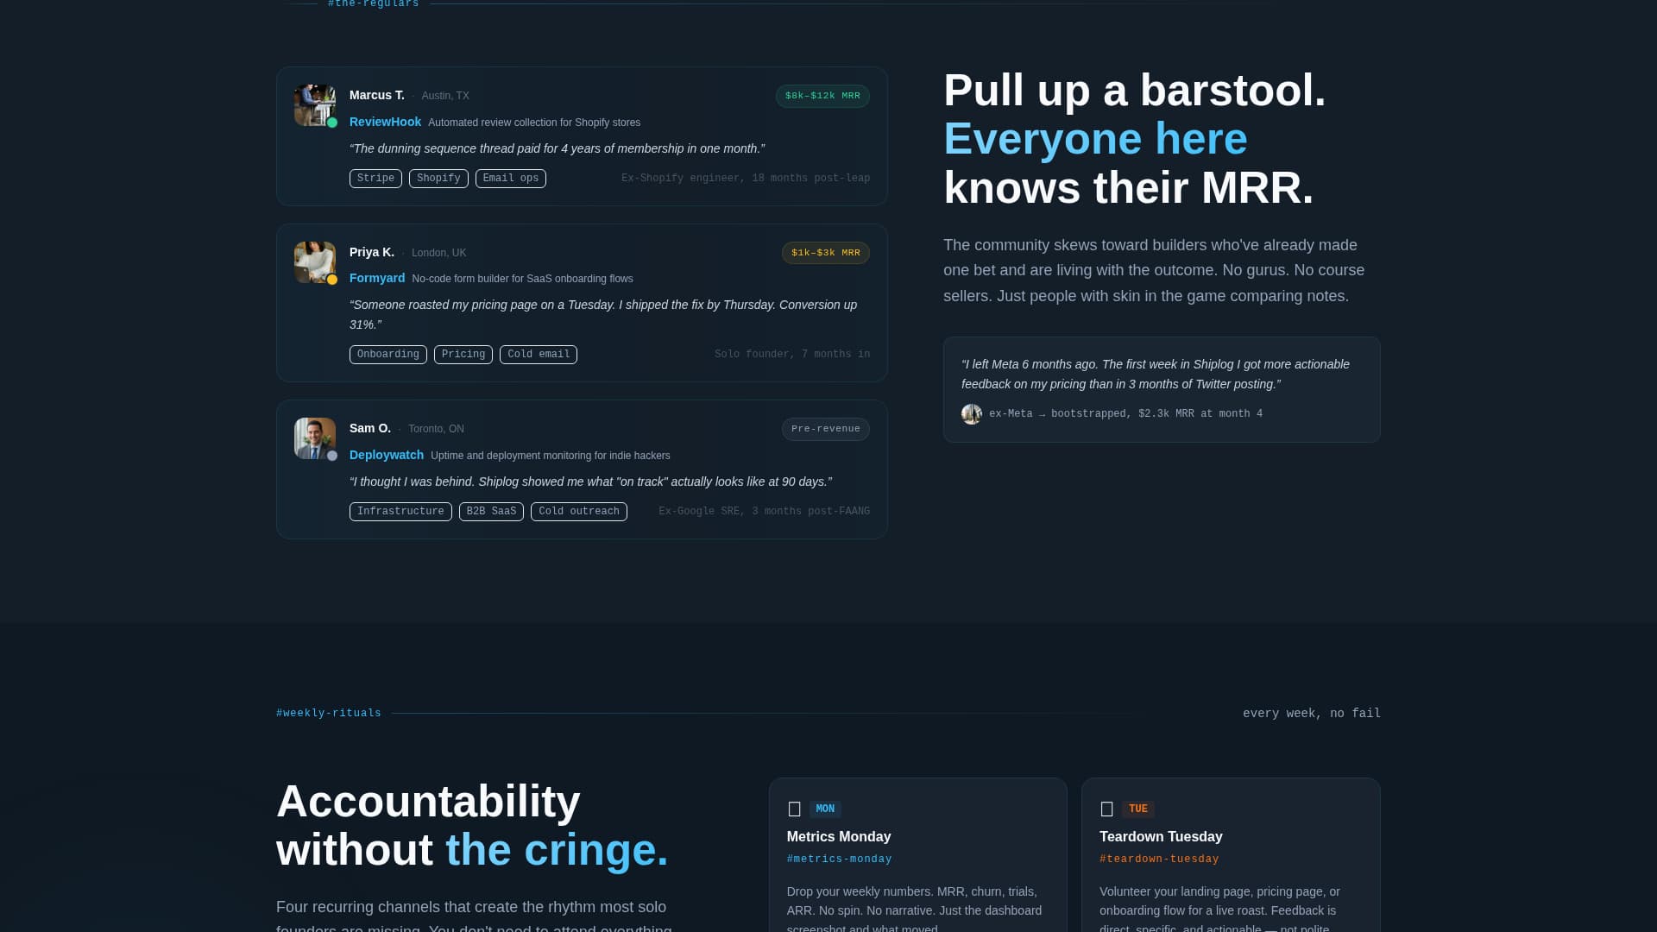This screenshot has width=1657, height=932.
Task: Click Sam O.'s avatar photo
Action: [314, 438]
